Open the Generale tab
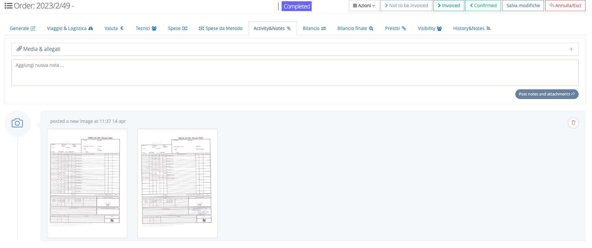This screenshot has height=248, width=592. [22, 28]
